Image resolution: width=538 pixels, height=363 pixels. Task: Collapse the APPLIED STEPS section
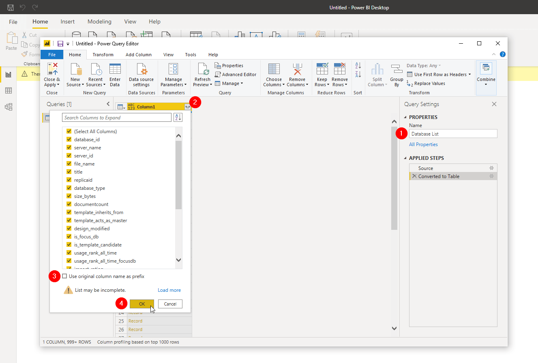tap(405, 158)
